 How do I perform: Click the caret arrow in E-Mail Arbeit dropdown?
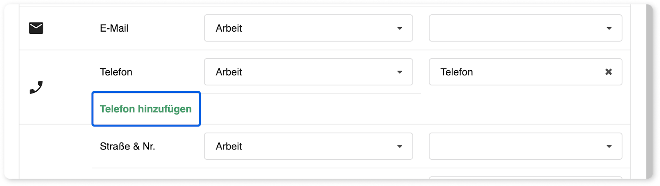(400, 28)
